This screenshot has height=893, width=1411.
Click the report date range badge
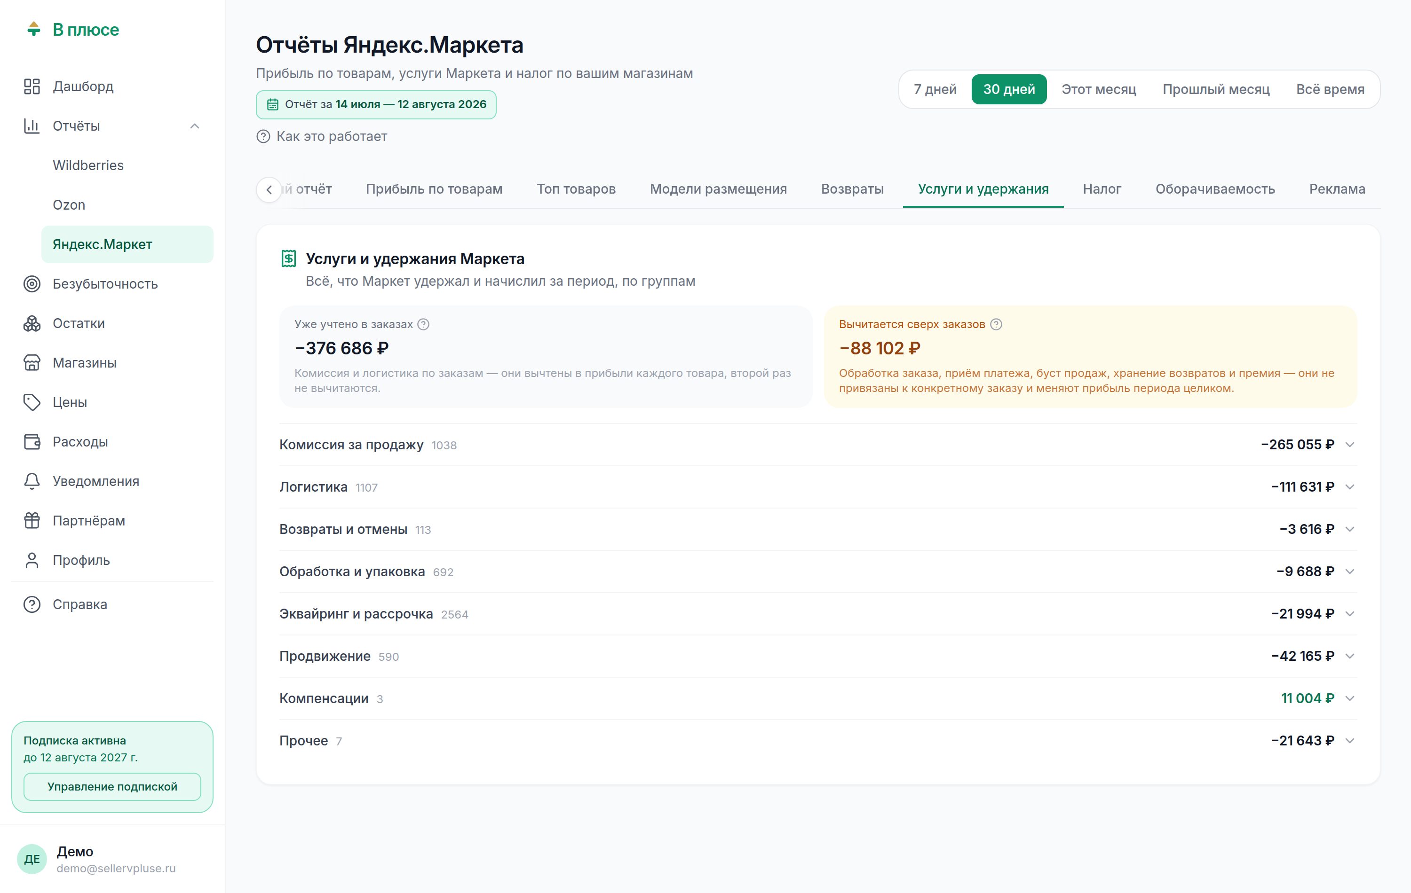(x=376, y=105)
